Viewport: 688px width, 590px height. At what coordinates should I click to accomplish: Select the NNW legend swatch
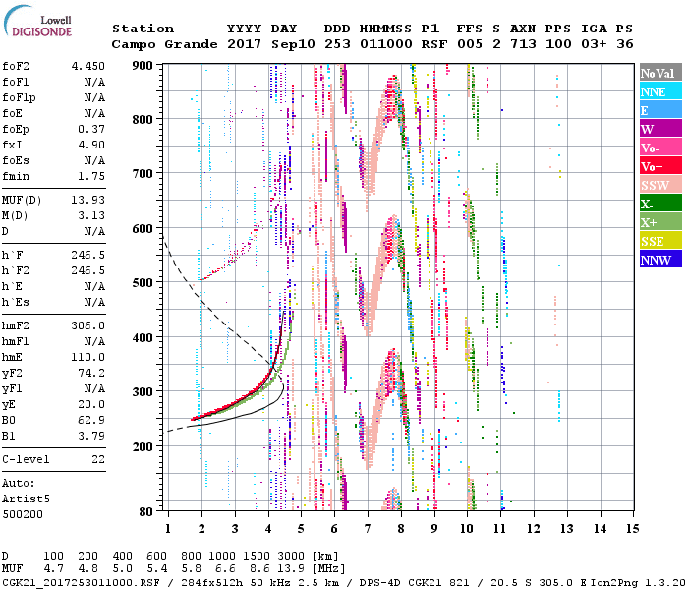pos(659,260)
